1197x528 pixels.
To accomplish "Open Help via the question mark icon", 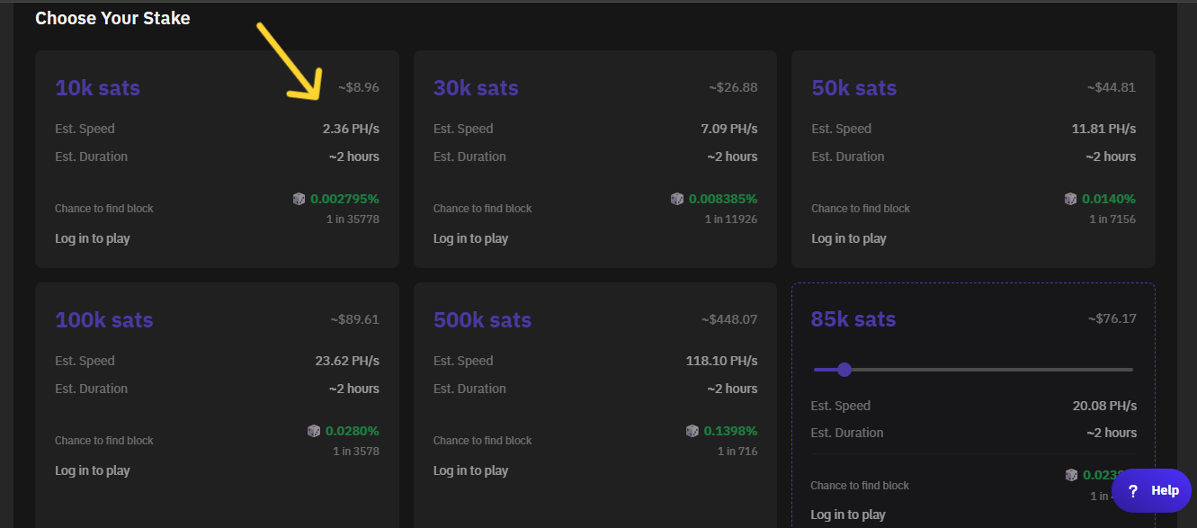I will coord(1133,490).
